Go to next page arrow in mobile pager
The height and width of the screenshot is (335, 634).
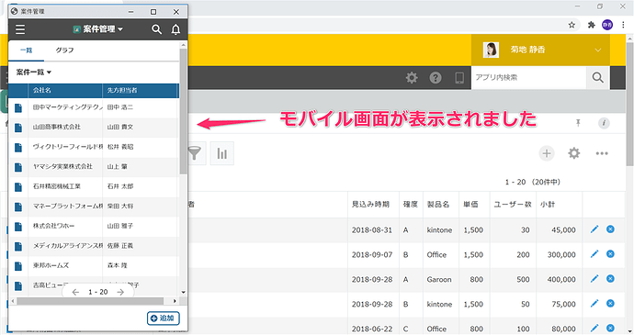coord(120,292)
